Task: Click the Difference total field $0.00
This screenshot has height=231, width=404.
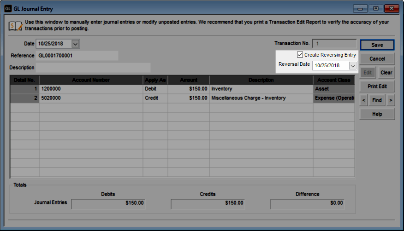Action: (x=307, y=204)
